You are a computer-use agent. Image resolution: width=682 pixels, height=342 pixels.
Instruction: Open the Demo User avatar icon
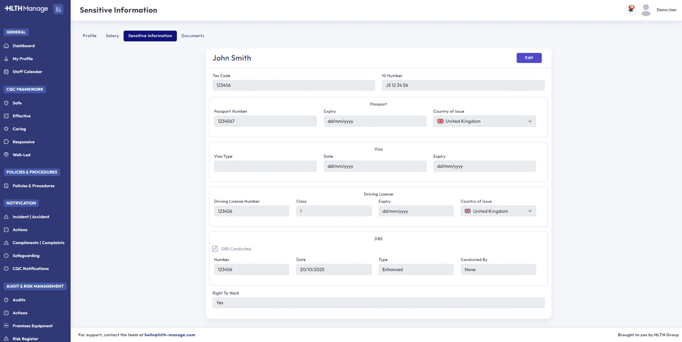[646, 10]
